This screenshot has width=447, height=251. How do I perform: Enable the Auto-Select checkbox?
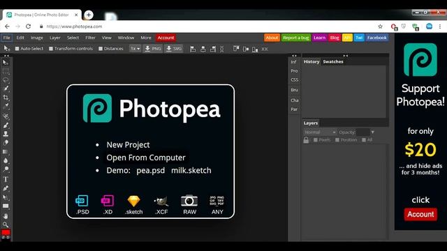[17, 49]
